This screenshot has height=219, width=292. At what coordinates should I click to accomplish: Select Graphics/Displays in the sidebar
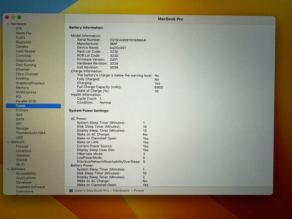[x=30, y=83]
